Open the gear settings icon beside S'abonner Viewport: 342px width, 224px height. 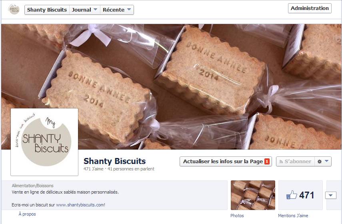pyautogui.click(x=319, y=162)
